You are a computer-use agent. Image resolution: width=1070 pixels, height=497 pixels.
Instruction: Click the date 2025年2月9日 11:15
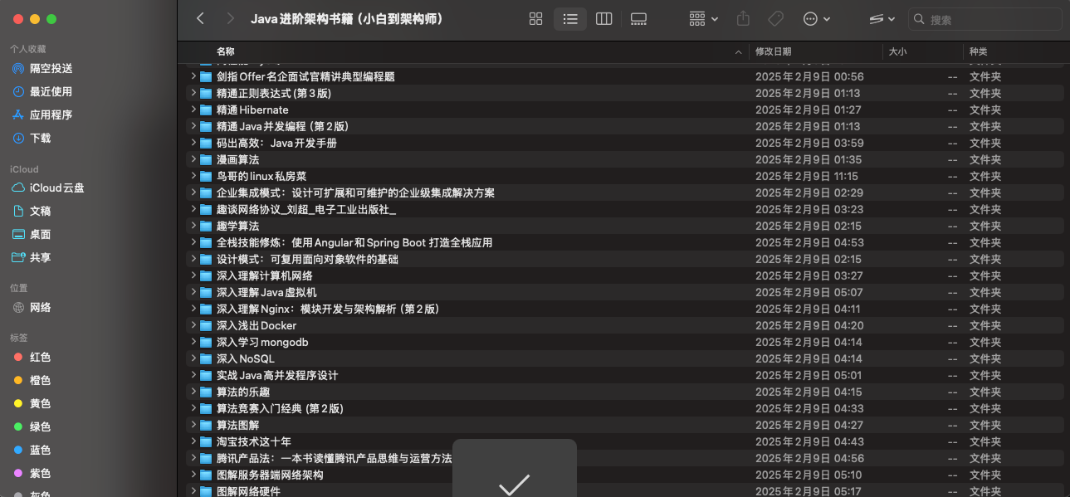pyautogui.click(x=807, y=176)
